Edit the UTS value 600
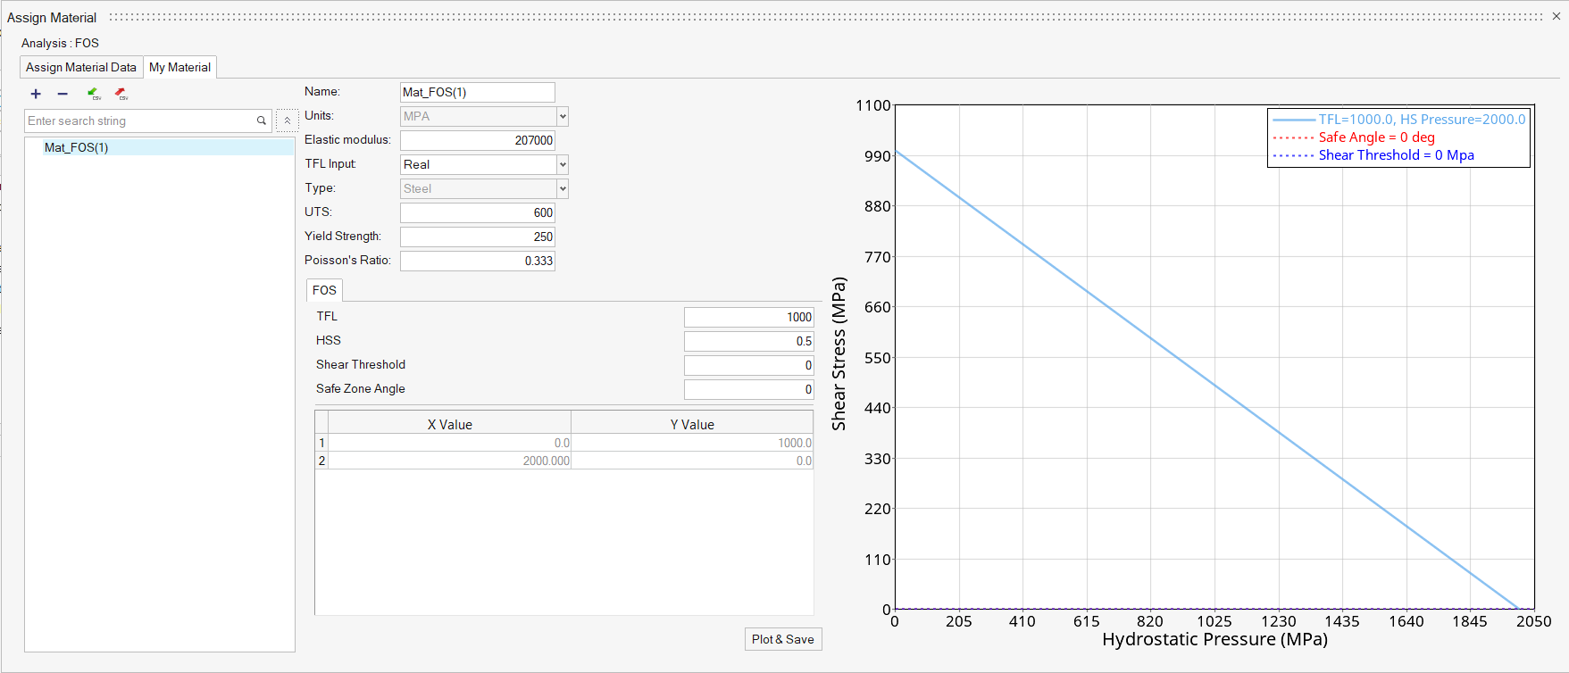The width and height of the screenshot is (1569, 673). coord(478,212)
